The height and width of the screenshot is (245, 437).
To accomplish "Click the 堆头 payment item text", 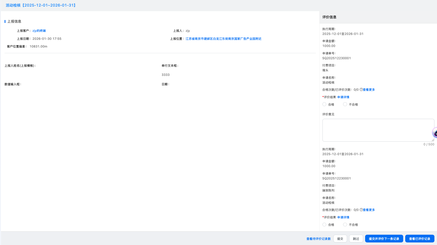I will point(325,70).
